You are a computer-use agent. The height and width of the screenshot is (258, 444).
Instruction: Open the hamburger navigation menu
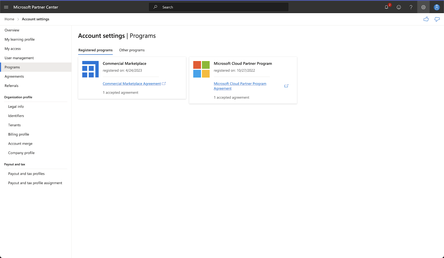point(6,7)
